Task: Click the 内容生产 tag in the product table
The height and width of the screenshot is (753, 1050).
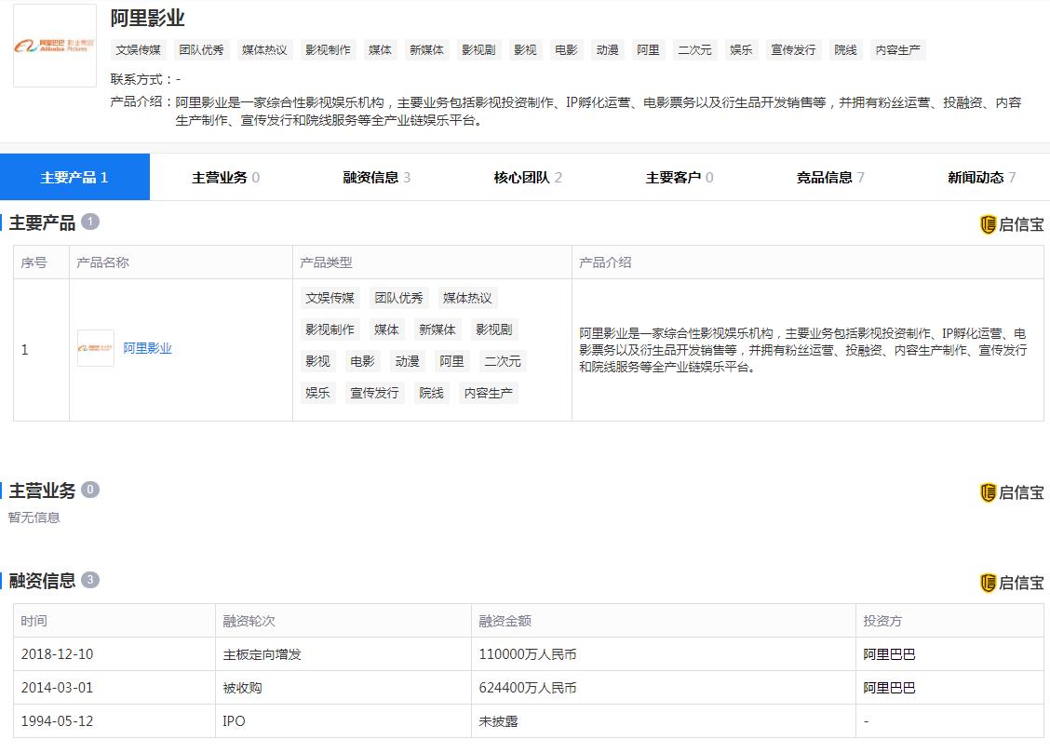Action: click(487, 393)
